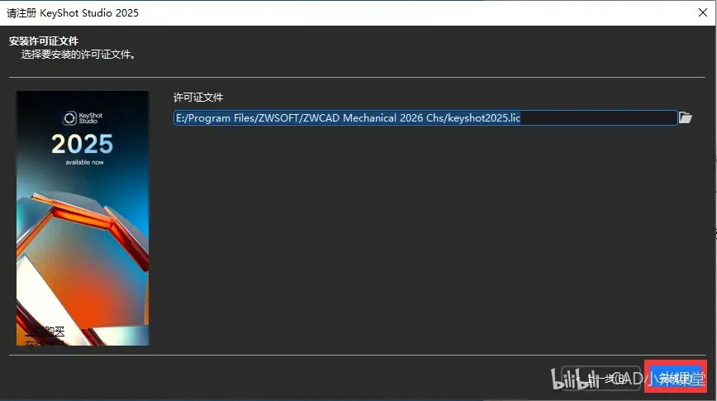Click the bilibili watermark logo
This screenshot has width=717, height=401.
click(x=575, y=380)
